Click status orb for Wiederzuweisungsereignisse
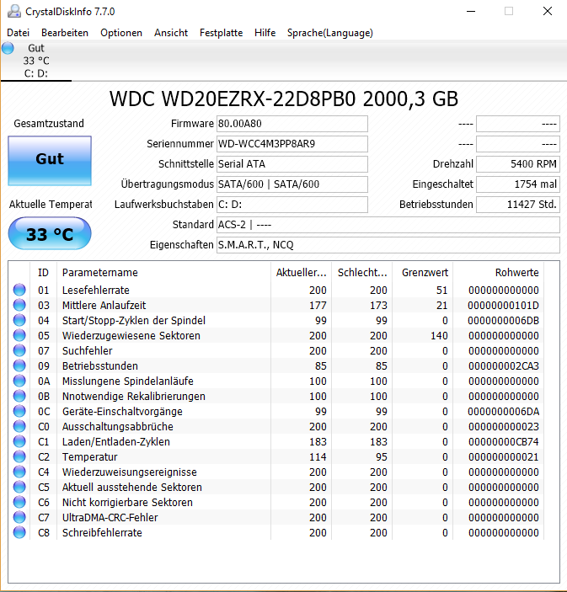Image resolution: width=567 pixels, height=592 pixels. click(19, 472)
